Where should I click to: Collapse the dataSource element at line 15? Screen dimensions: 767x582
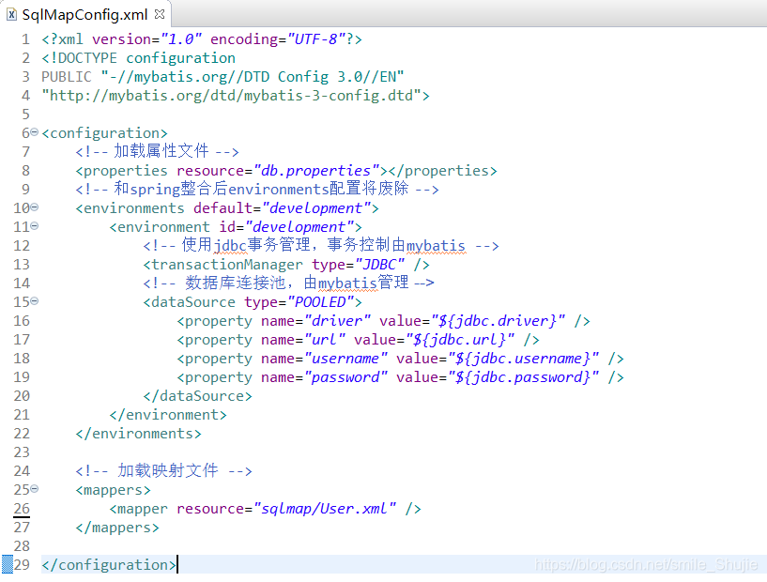pyautogui.click(x=34, y=301)
